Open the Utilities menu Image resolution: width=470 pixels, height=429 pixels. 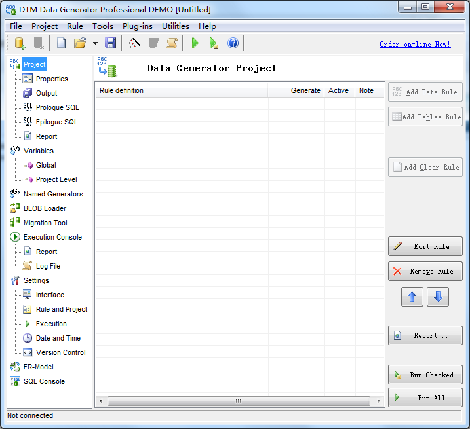[175, 26]
